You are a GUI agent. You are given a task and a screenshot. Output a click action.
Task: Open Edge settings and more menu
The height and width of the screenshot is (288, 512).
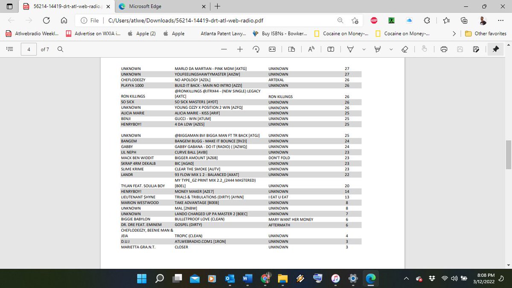coord(500,20)
